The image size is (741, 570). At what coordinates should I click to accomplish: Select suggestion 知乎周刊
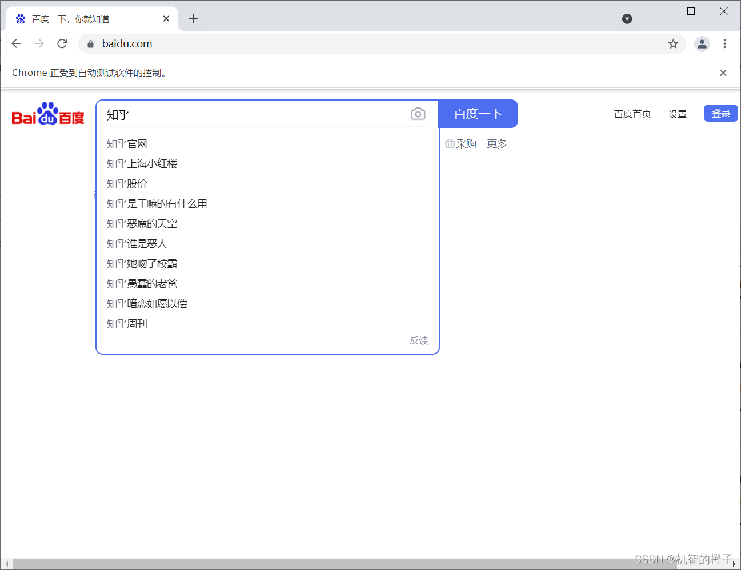coord(267,324)
